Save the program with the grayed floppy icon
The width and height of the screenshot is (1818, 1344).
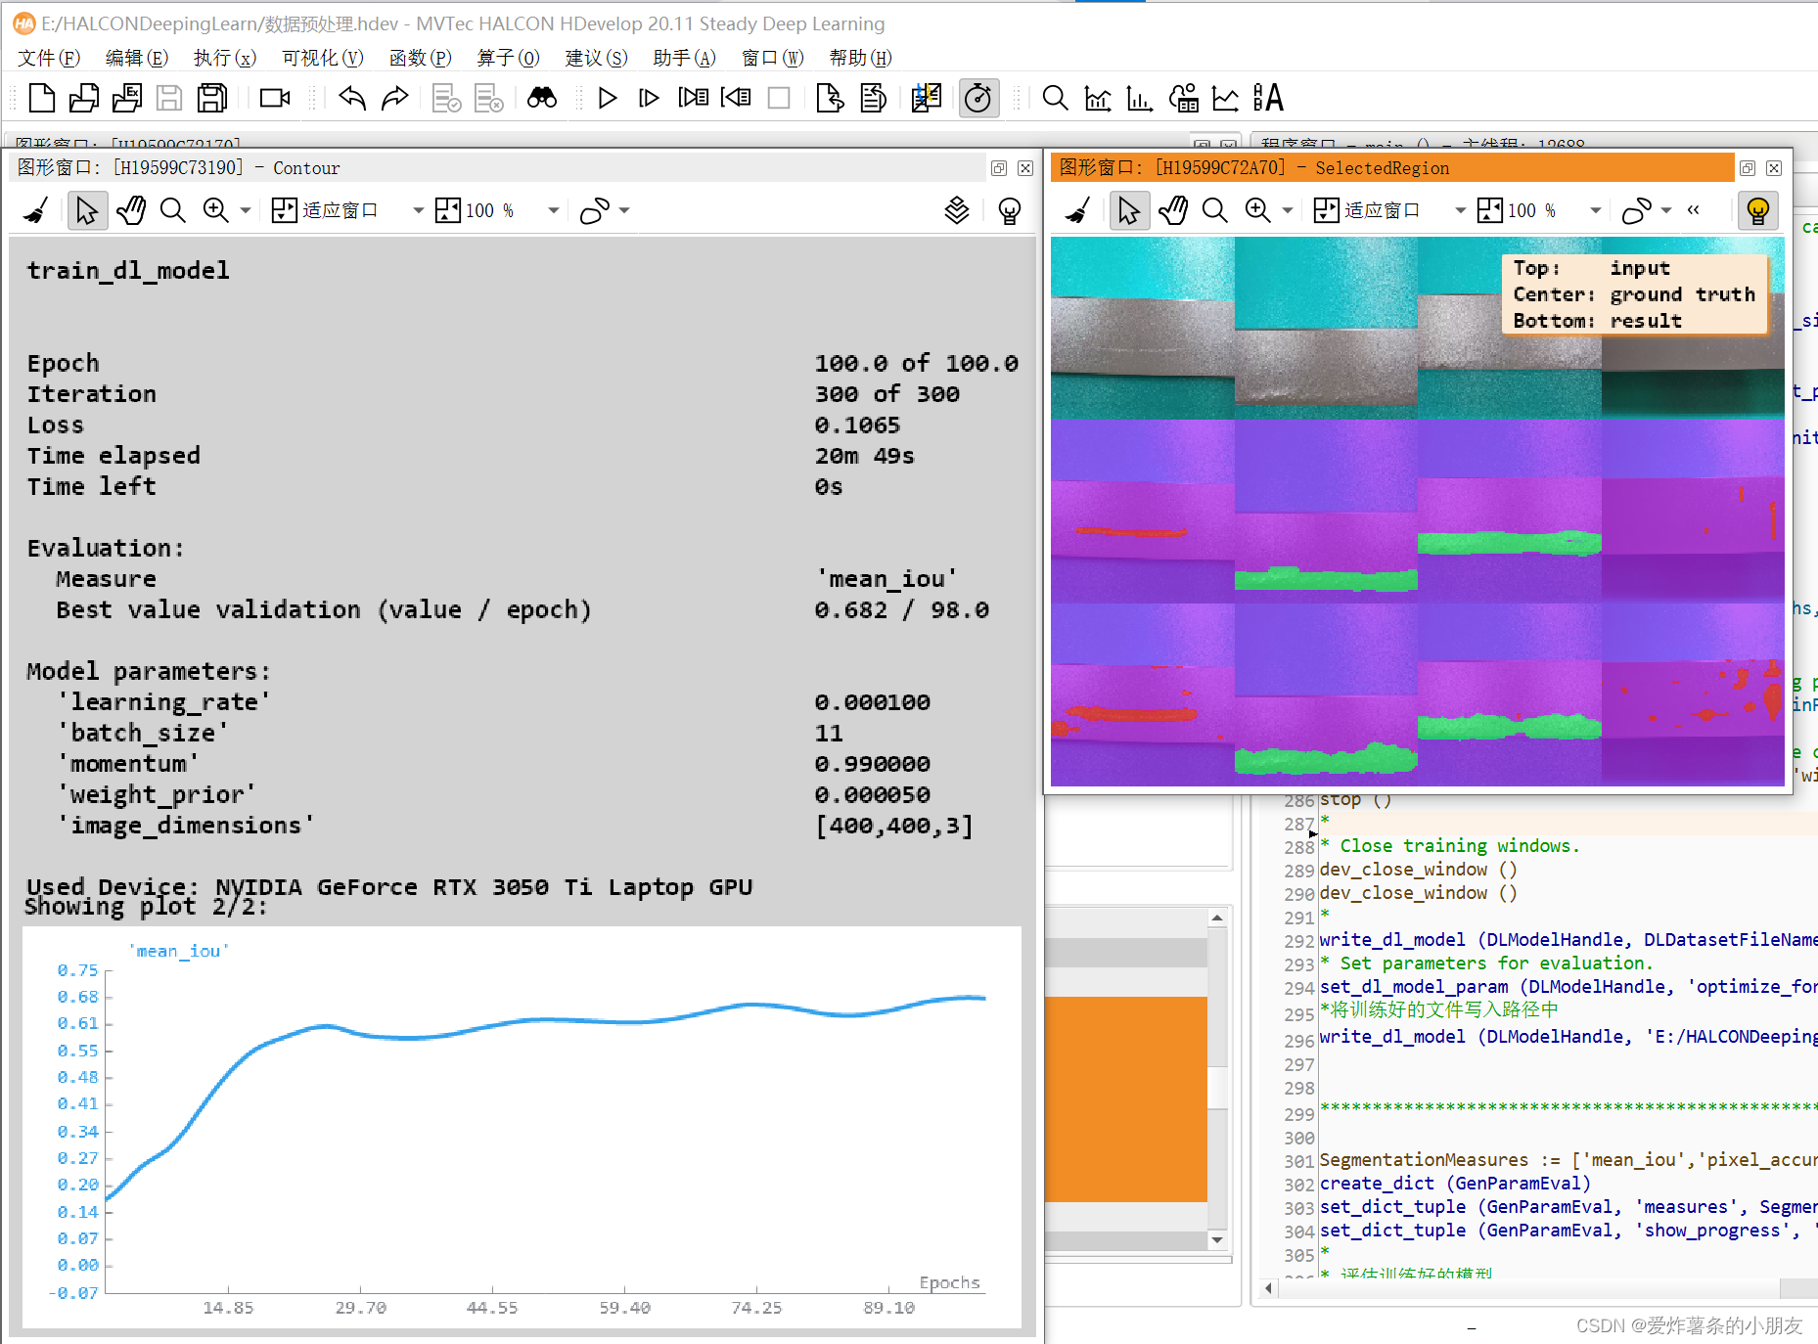pos(169,98)
